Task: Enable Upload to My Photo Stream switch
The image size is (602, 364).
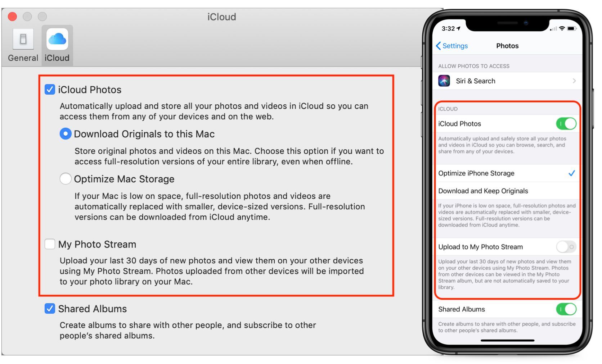Action: pyautogui.click(x=566, y=247)
